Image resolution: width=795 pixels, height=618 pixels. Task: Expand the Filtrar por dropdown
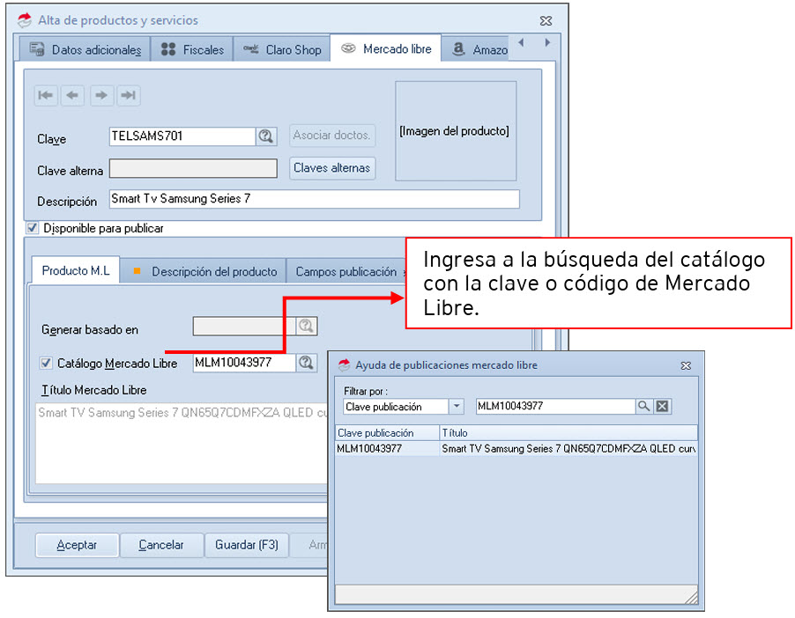[x=456, y=407]
